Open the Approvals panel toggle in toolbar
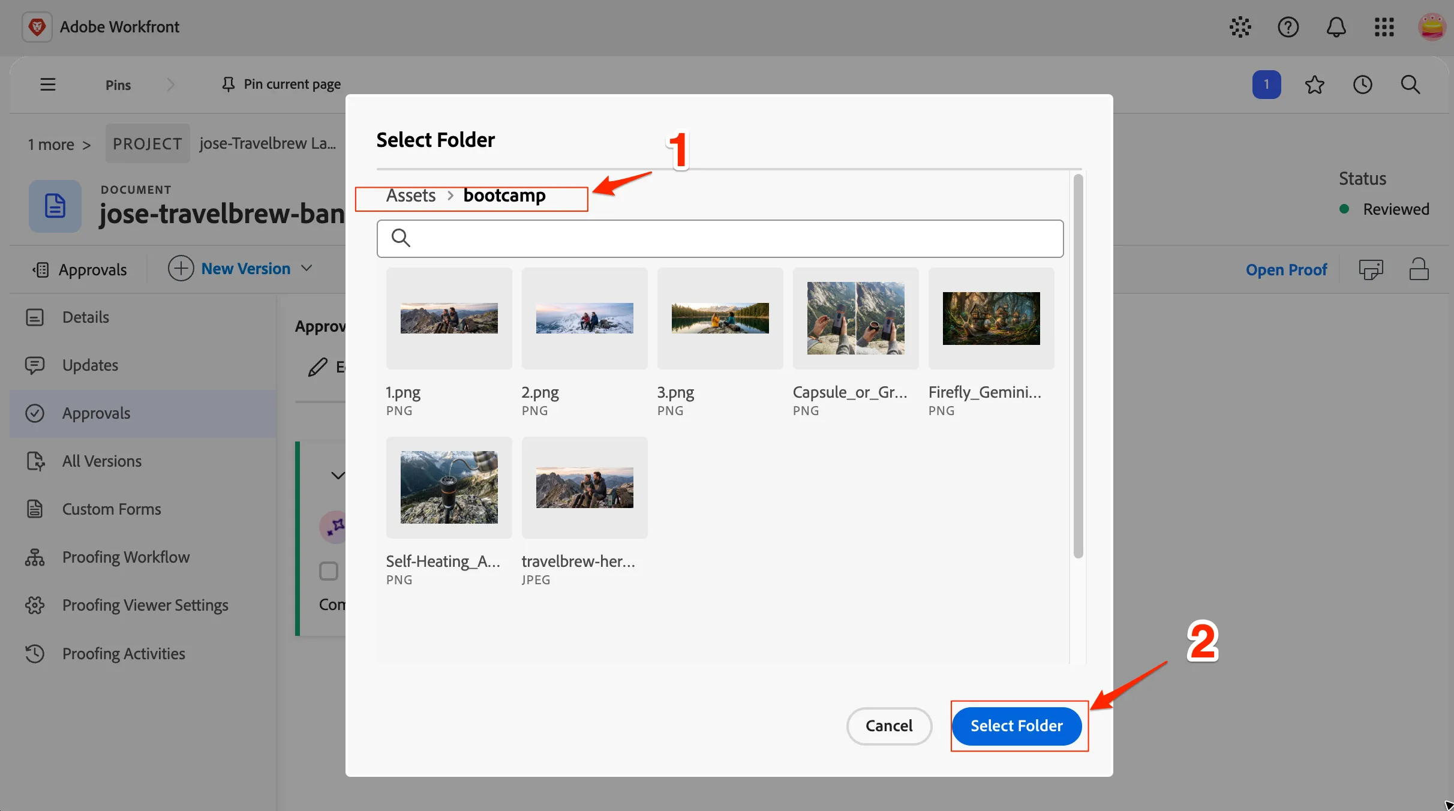The width and height of the screenshot is (1454, 811). point(80,269)
